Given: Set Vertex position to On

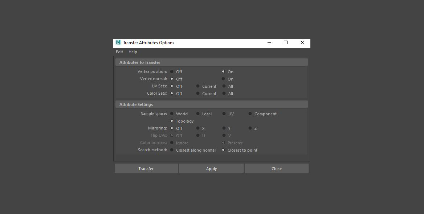Looking at the screenshot, I should (223, 71).
